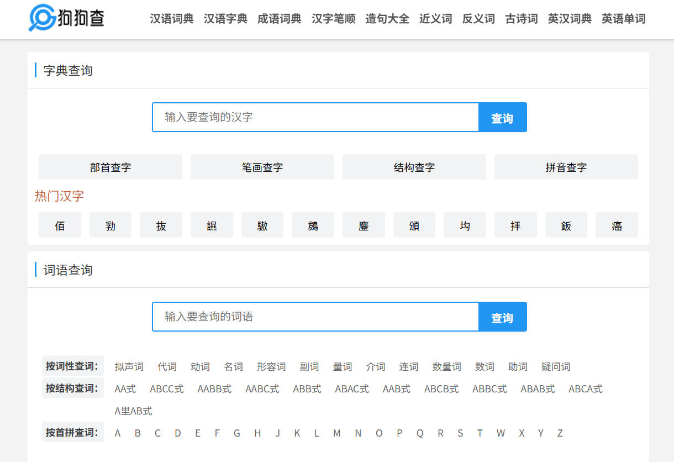This screenshot has height=462, width=674.
Task: Select hot character 鈑
Action: pos(566,225)
